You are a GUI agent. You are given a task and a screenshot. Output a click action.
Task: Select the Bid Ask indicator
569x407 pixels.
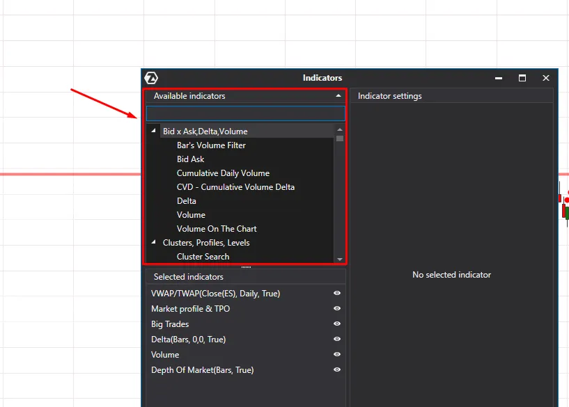(190, 159)
